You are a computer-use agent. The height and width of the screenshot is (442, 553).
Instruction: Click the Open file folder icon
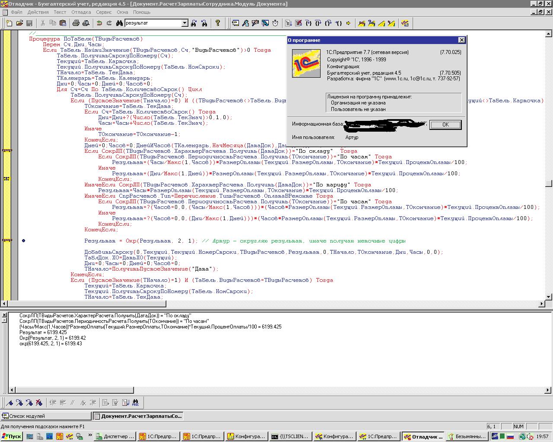(x=19, y=23)
